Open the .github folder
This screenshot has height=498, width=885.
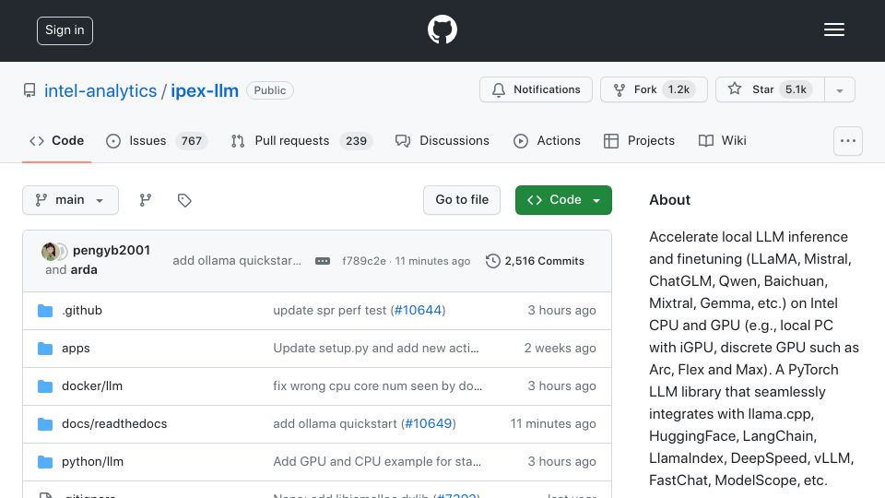click(82, 310)
